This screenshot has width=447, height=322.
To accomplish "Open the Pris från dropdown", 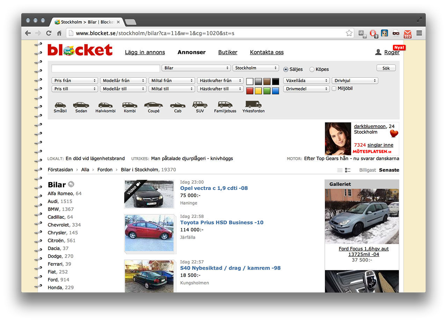I will click(74, 81).
